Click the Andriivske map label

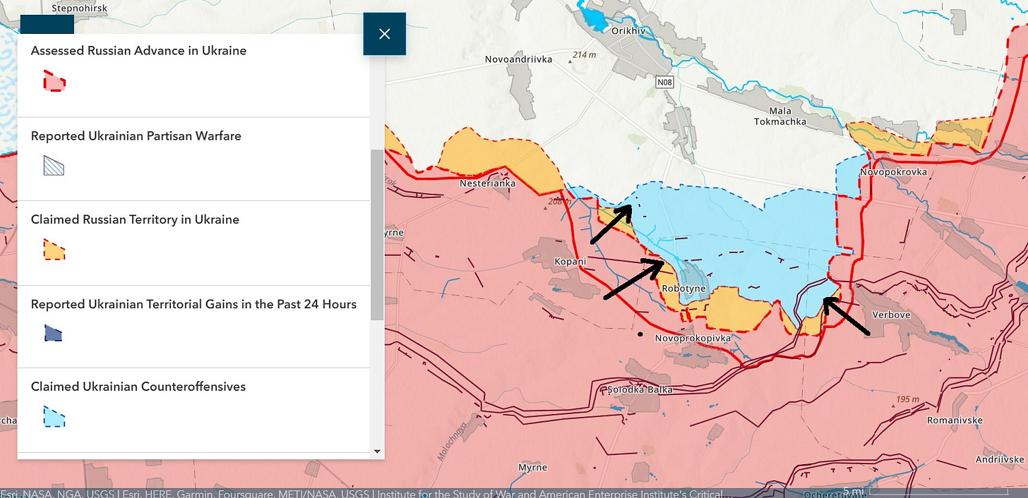pos(1001,459)
